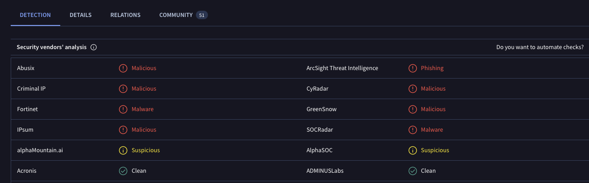Click the IPsum Malicious verdict text

pyautogui.click(x=144, y=130)
